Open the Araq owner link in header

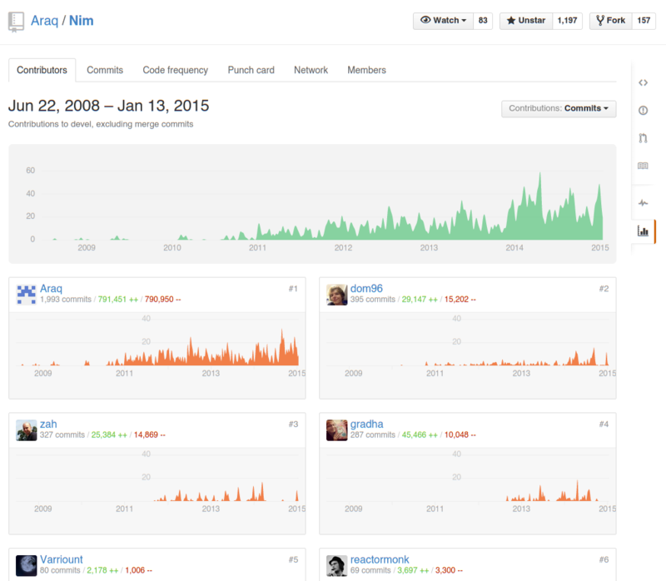click(44, 21)
